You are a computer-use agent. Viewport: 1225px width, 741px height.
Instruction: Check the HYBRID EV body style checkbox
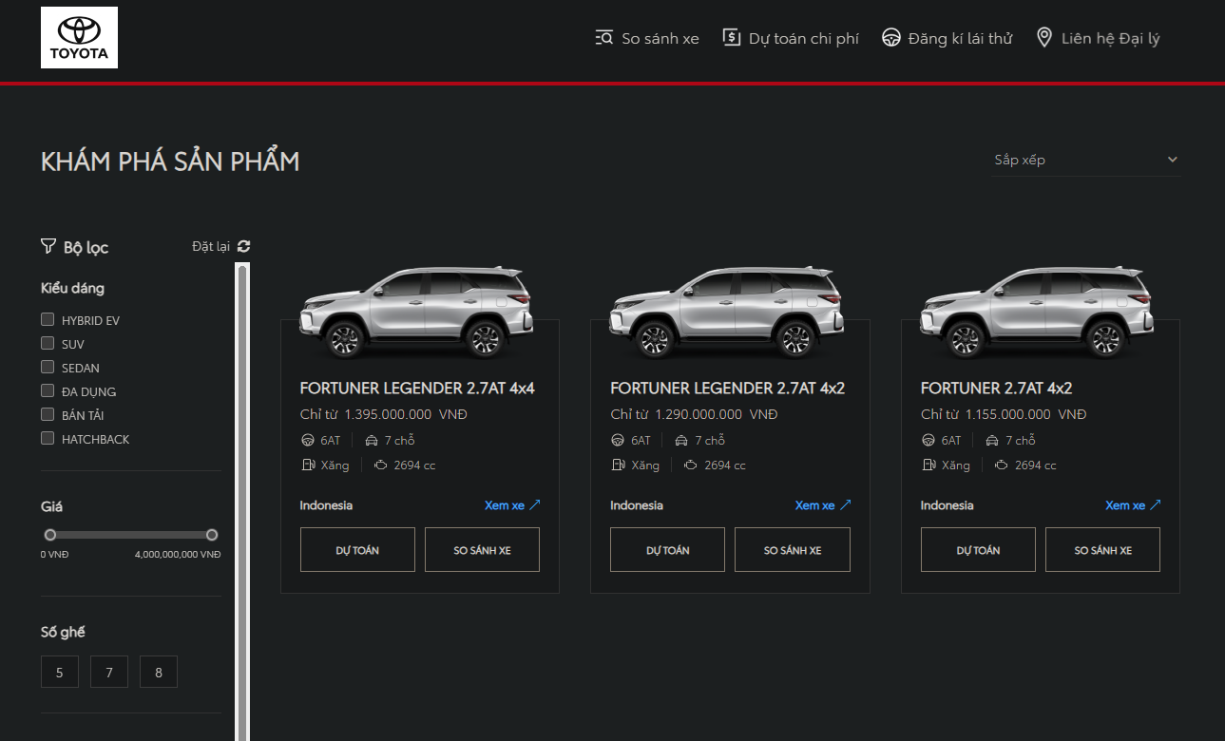coord(48,319)
